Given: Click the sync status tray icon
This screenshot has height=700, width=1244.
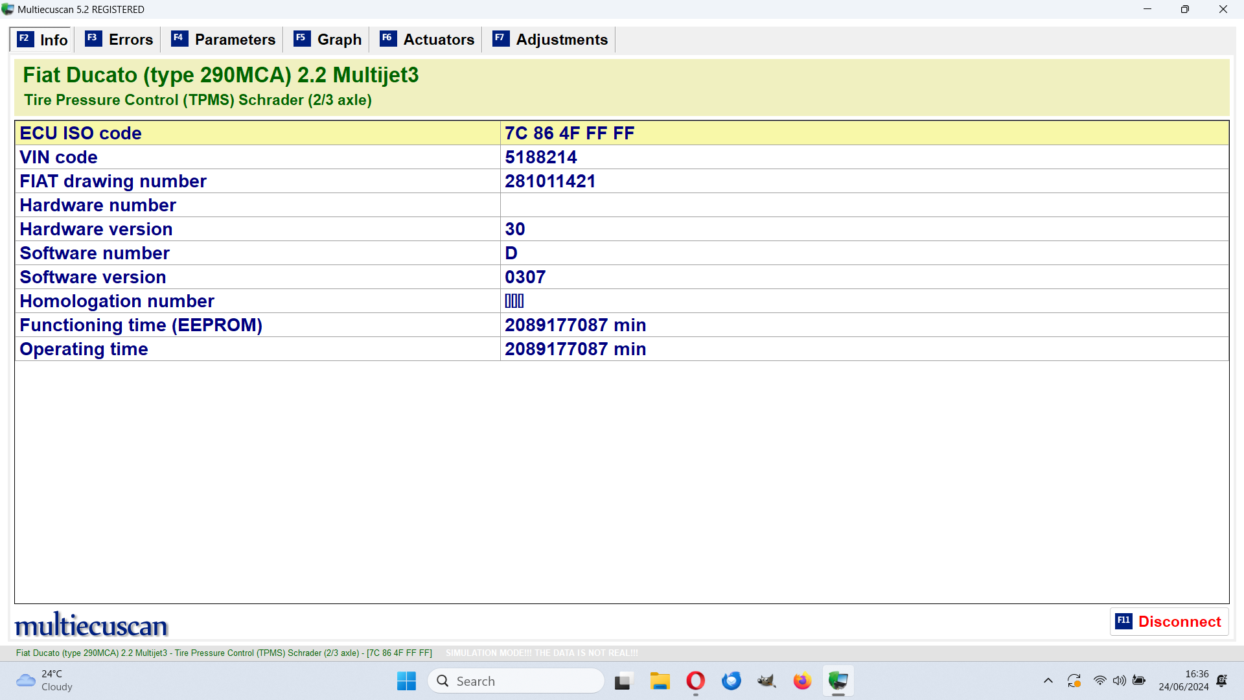Looking at the screenshot, I should click(1074, 681).
